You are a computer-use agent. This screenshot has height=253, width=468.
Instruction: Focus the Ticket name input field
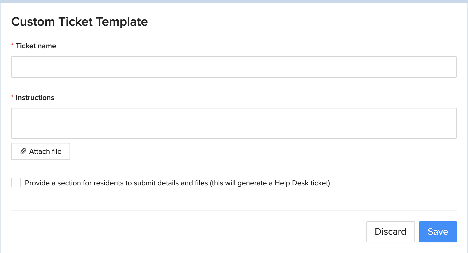tap(234, 67)
